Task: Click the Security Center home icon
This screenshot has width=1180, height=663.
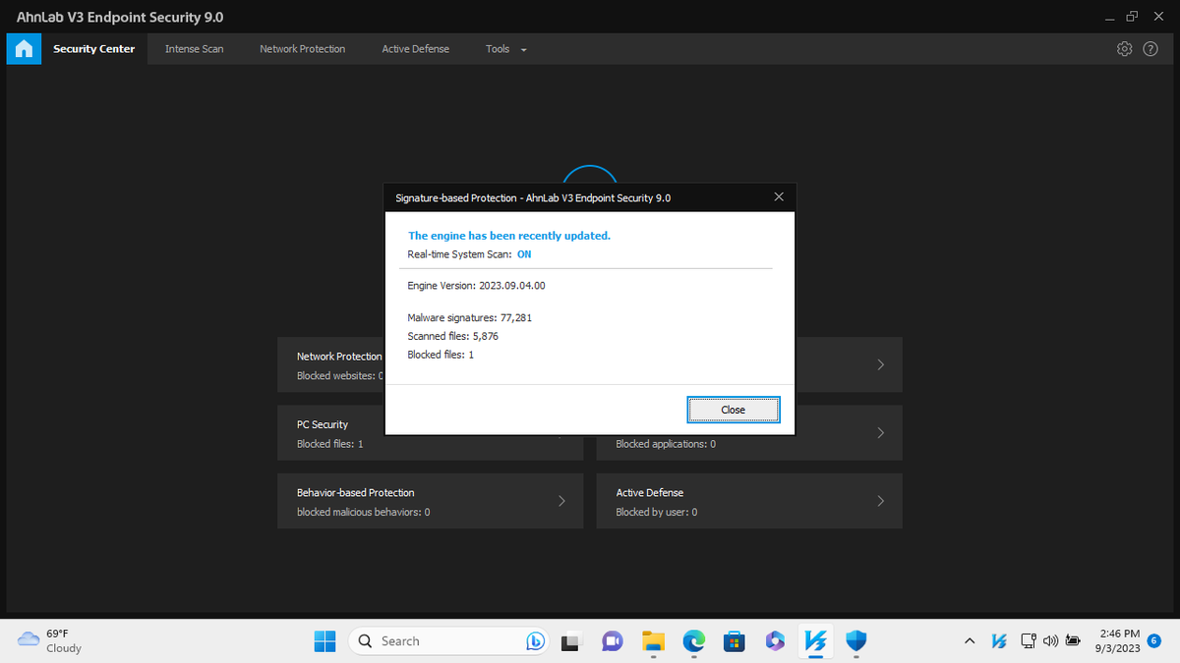Action: [x=23, y=48]
